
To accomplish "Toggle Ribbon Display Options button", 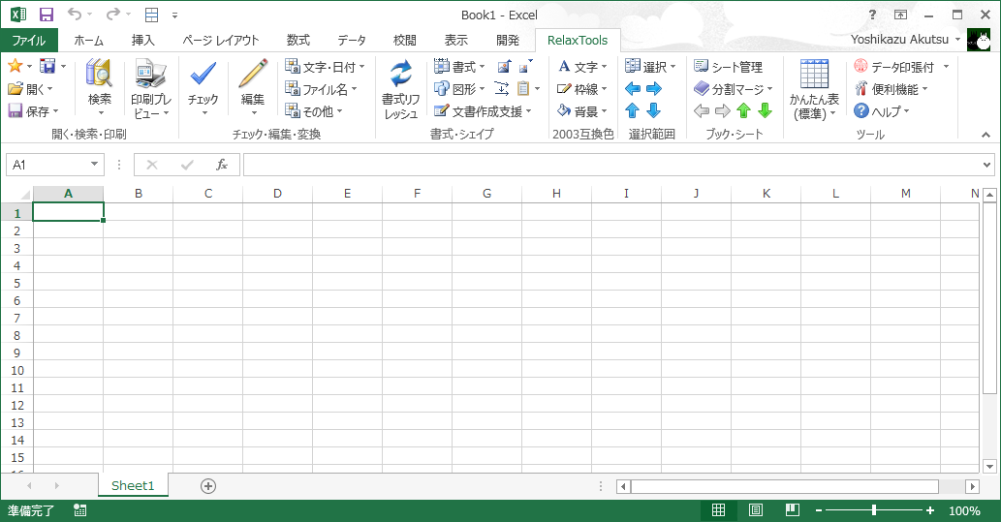I will [x=901, y=15].
